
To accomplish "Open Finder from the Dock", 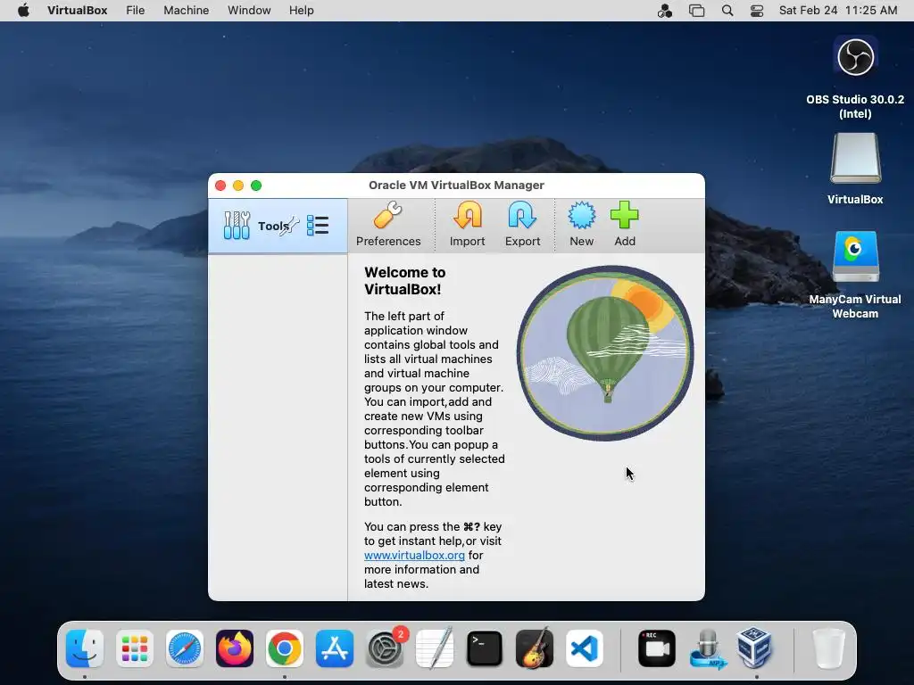I will (85, 648).
